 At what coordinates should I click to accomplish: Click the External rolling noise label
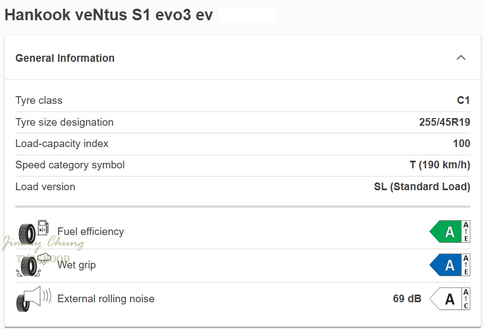(x=106, y=299)
